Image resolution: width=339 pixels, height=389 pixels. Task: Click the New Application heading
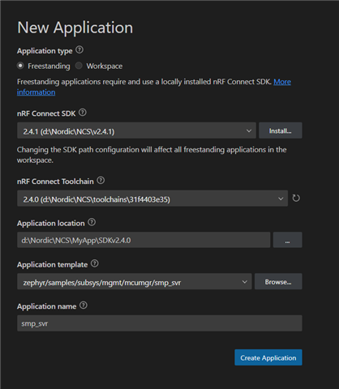(x=75, y=28)
